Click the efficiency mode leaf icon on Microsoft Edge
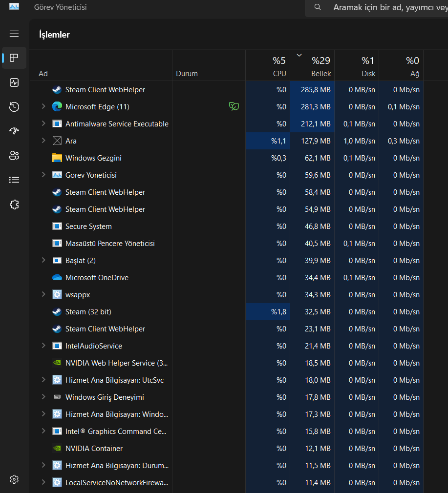 234,106
